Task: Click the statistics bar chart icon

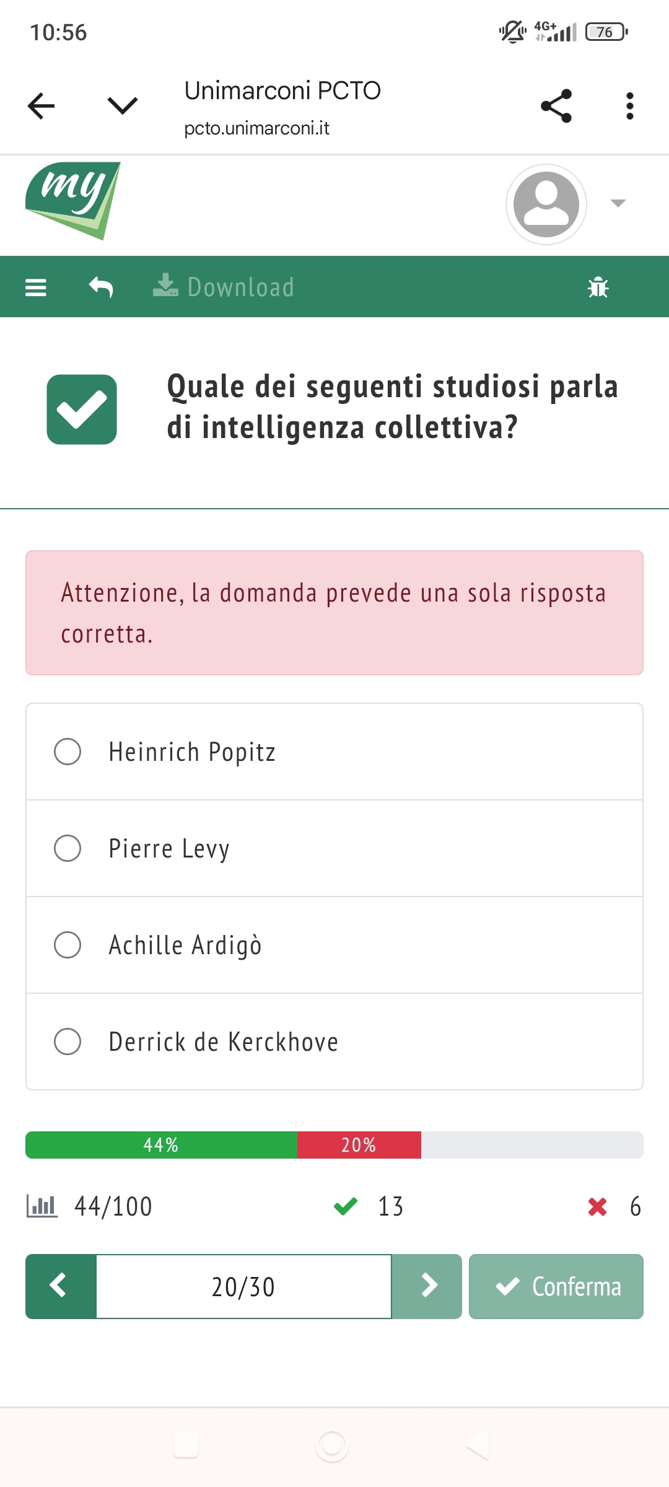Action: tap(42, 1206)
